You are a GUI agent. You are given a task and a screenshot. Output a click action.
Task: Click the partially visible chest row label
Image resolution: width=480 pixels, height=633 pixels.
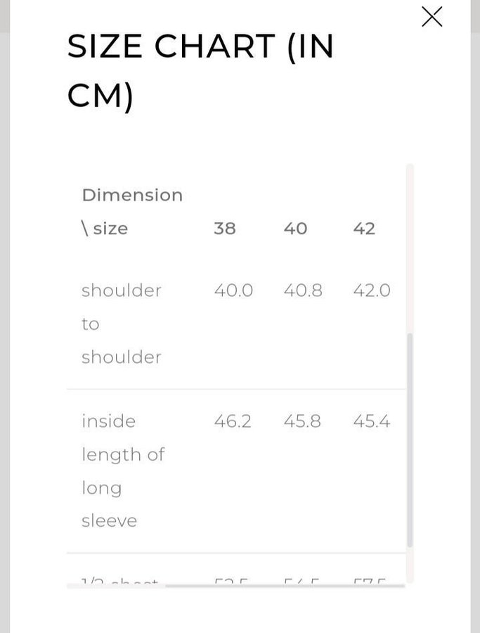(119, 581)
